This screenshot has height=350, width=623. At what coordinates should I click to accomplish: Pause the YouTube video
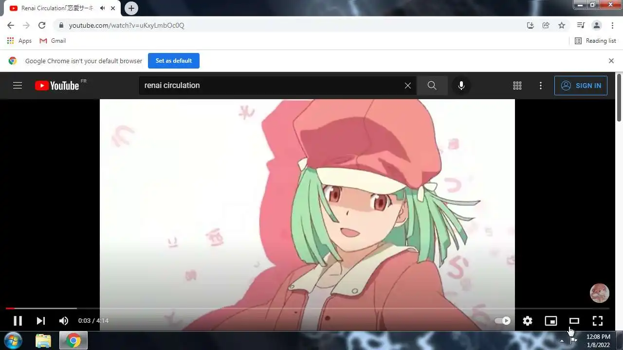pyautogui.click(x=18, y=321)
